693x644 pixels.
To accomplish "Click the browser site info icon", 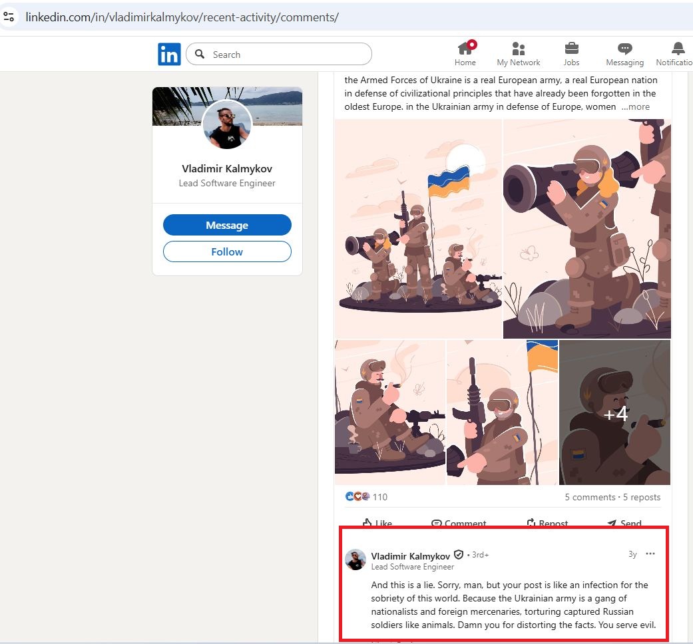I will (9, 17).
